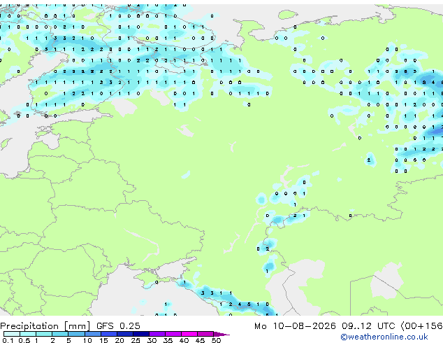Click the legend value label '0.1'
The height and width of the screenshot is (343, 443).
[8, 340]
